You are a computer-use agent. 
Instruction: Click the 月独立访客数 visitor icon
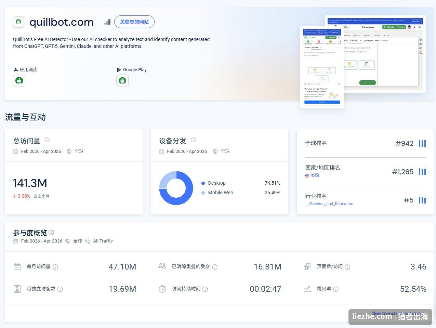17,289
